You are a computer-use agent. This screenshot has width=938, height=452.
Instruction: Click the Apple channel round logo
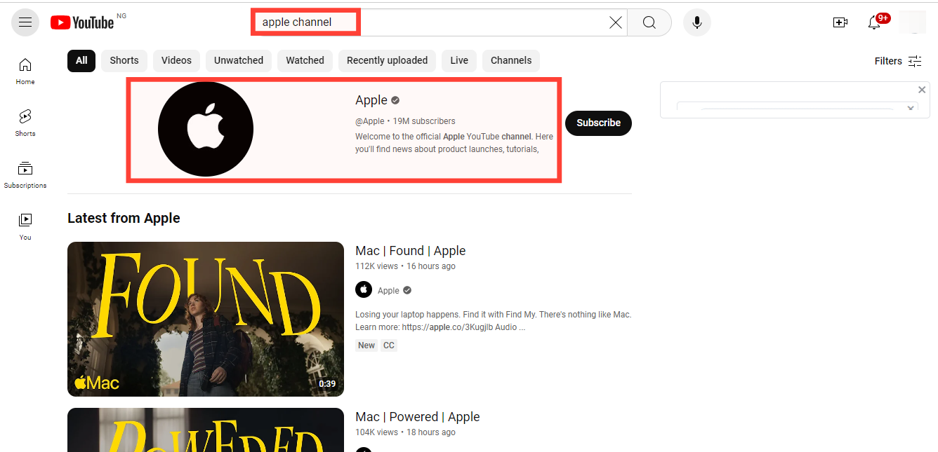206,129
